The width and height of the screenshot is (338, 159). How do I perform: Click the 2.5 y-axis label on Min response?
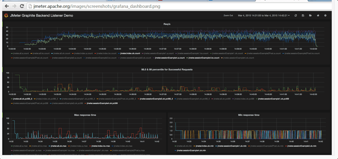[172, 118]
